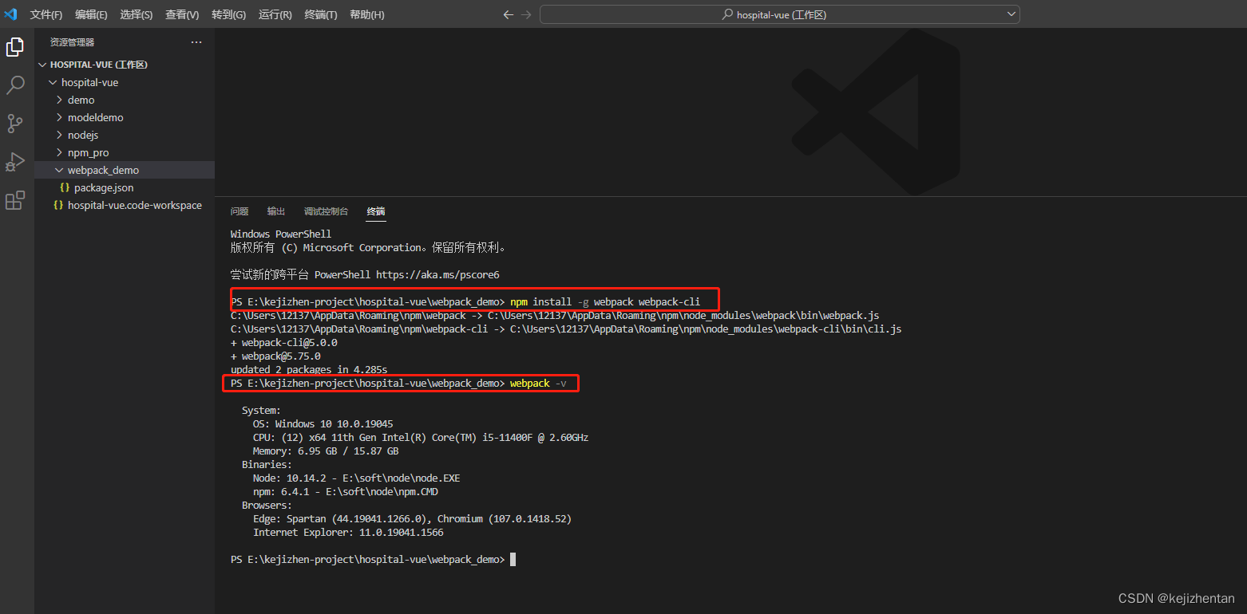Open the 转到(G) menu

[x=228, y=14]
